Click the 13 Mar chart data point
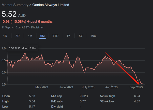Image resolution: width=153 pixels, height=110 pixels. coord(7,61)
